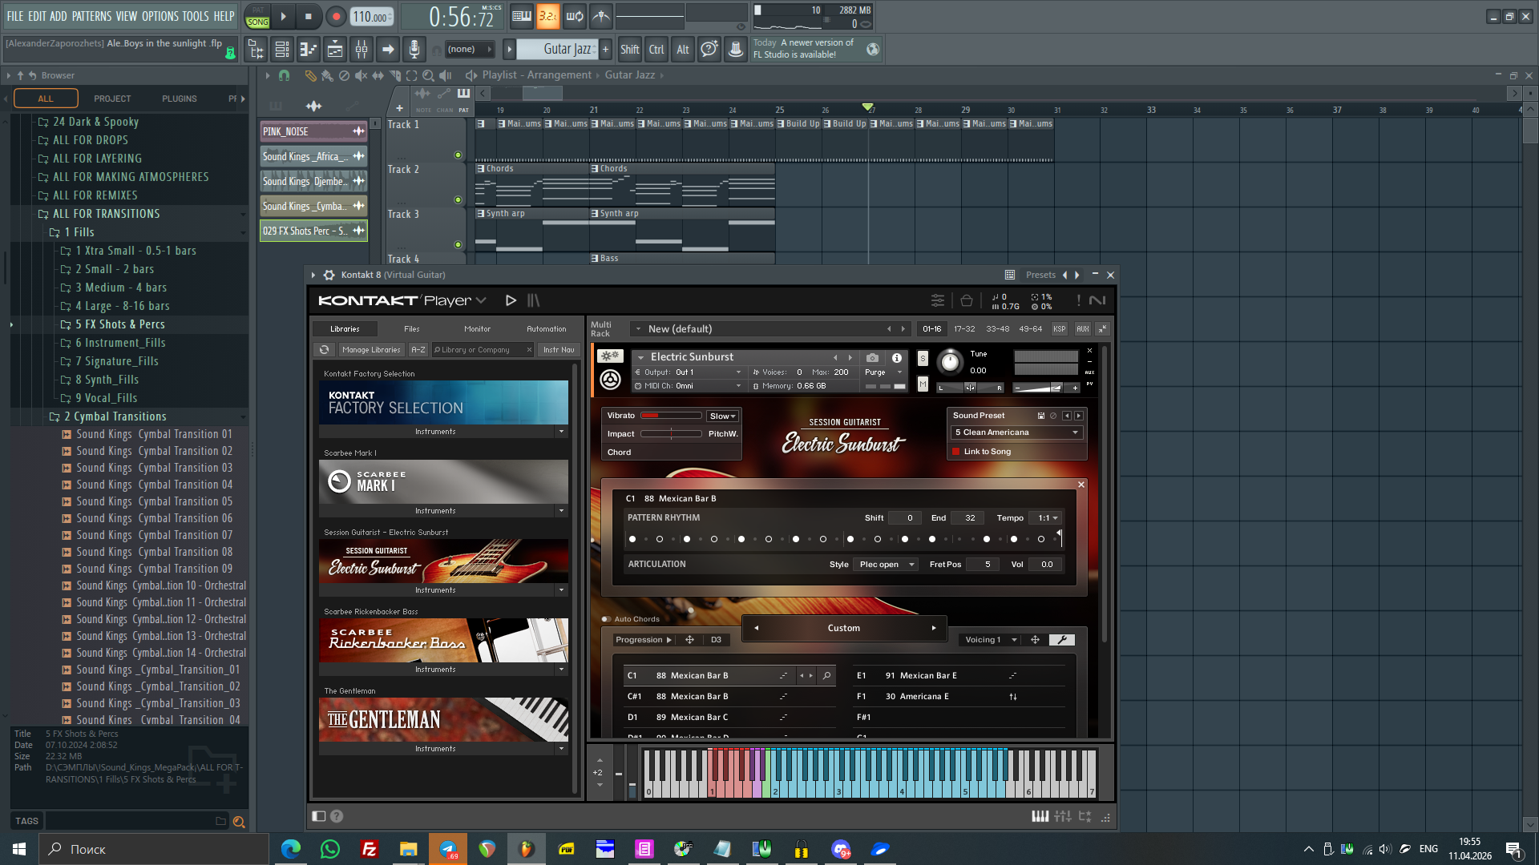Image resolution: width=1539 pixels, height=865 pixels.
Task: Save sound preset floppy icon
Action: point(1041,416)
